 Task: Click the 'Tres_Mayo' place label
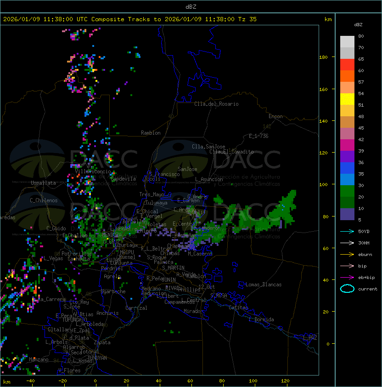coord(152,194)
